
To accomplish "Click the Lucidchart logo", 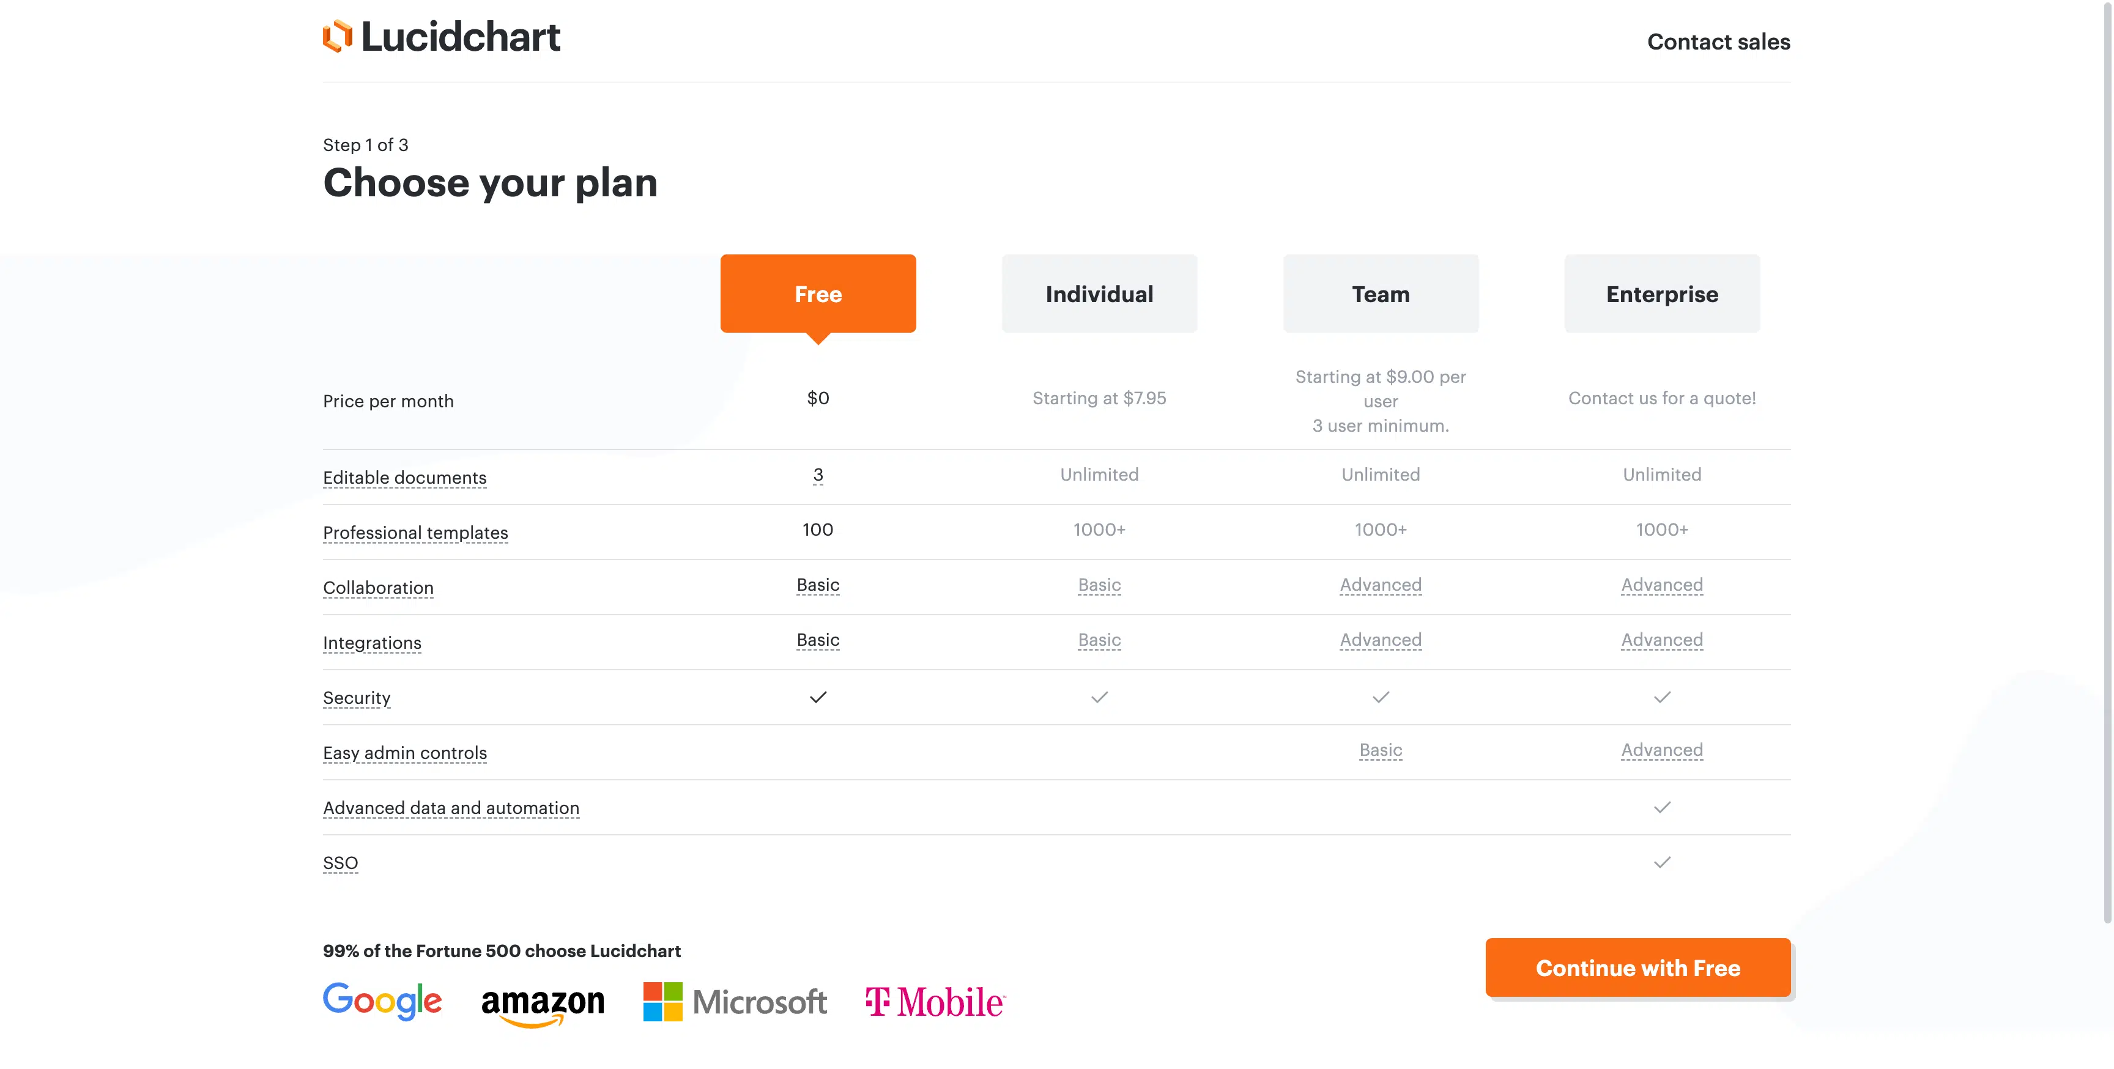I will click(x=442, y=37).
